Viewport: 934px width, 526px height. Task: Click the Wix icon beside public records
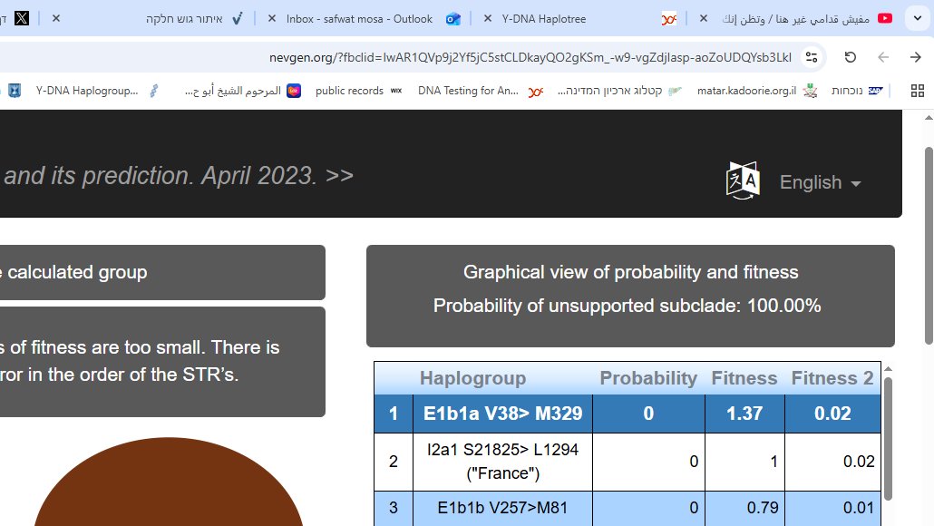(x=396, y=91)
